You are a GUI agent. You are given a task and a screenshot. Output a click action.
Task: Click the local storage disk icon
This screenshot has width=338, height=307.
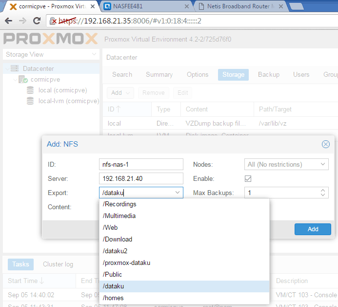(x=30, y=90)
